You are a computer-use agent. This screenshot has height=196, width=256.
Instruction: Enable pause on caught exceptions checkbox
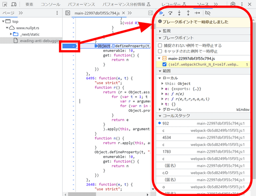click(160, 51)
